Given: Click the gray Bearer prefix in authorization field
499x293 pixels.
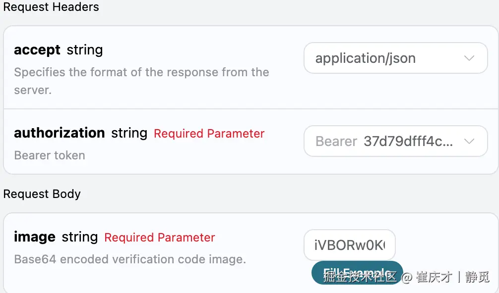Looking at the screenshot, I should (x=336, y=142).
